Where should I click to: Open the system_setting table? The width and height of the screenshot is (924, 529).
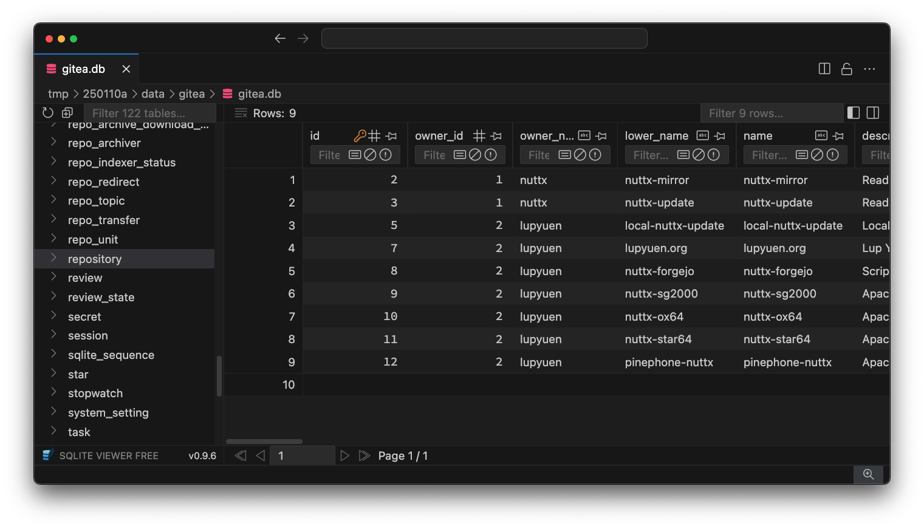coord(108,412)
